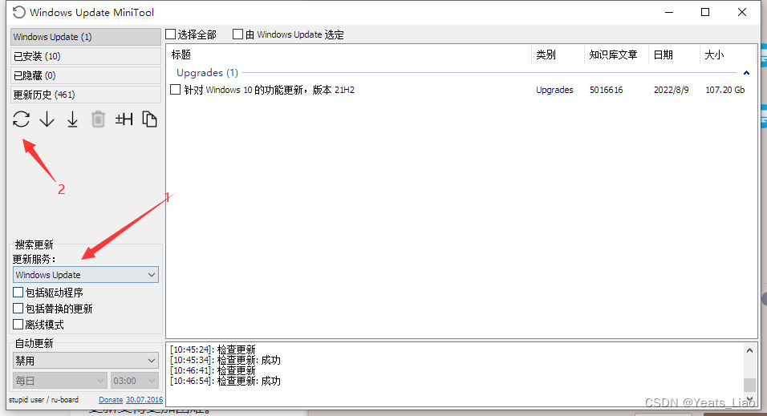Open 更新历史 (461) list

[86, 95]
